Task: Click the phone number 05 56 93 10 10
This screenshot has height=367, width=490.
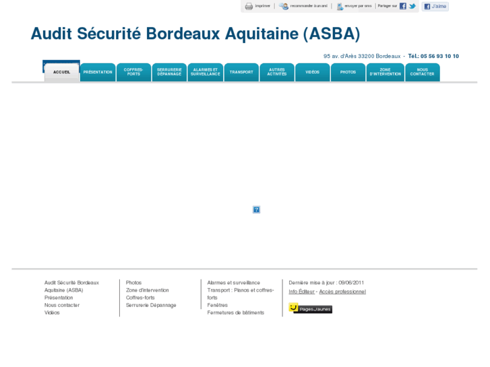Action: tap(439, 56)
